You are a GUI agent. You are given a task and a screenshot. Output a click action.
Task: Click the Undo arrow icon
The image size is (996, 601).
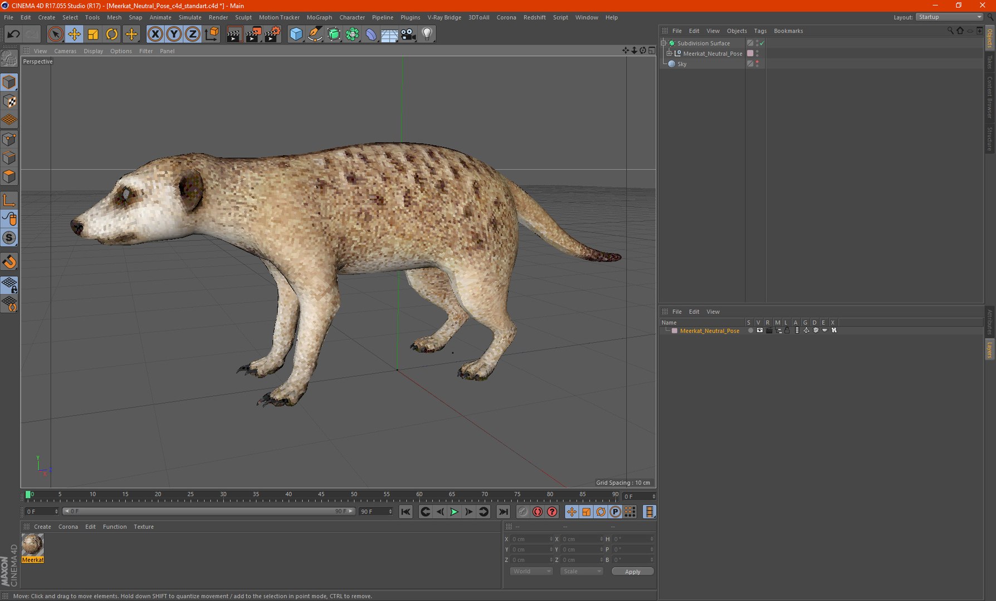pos(13,35)
